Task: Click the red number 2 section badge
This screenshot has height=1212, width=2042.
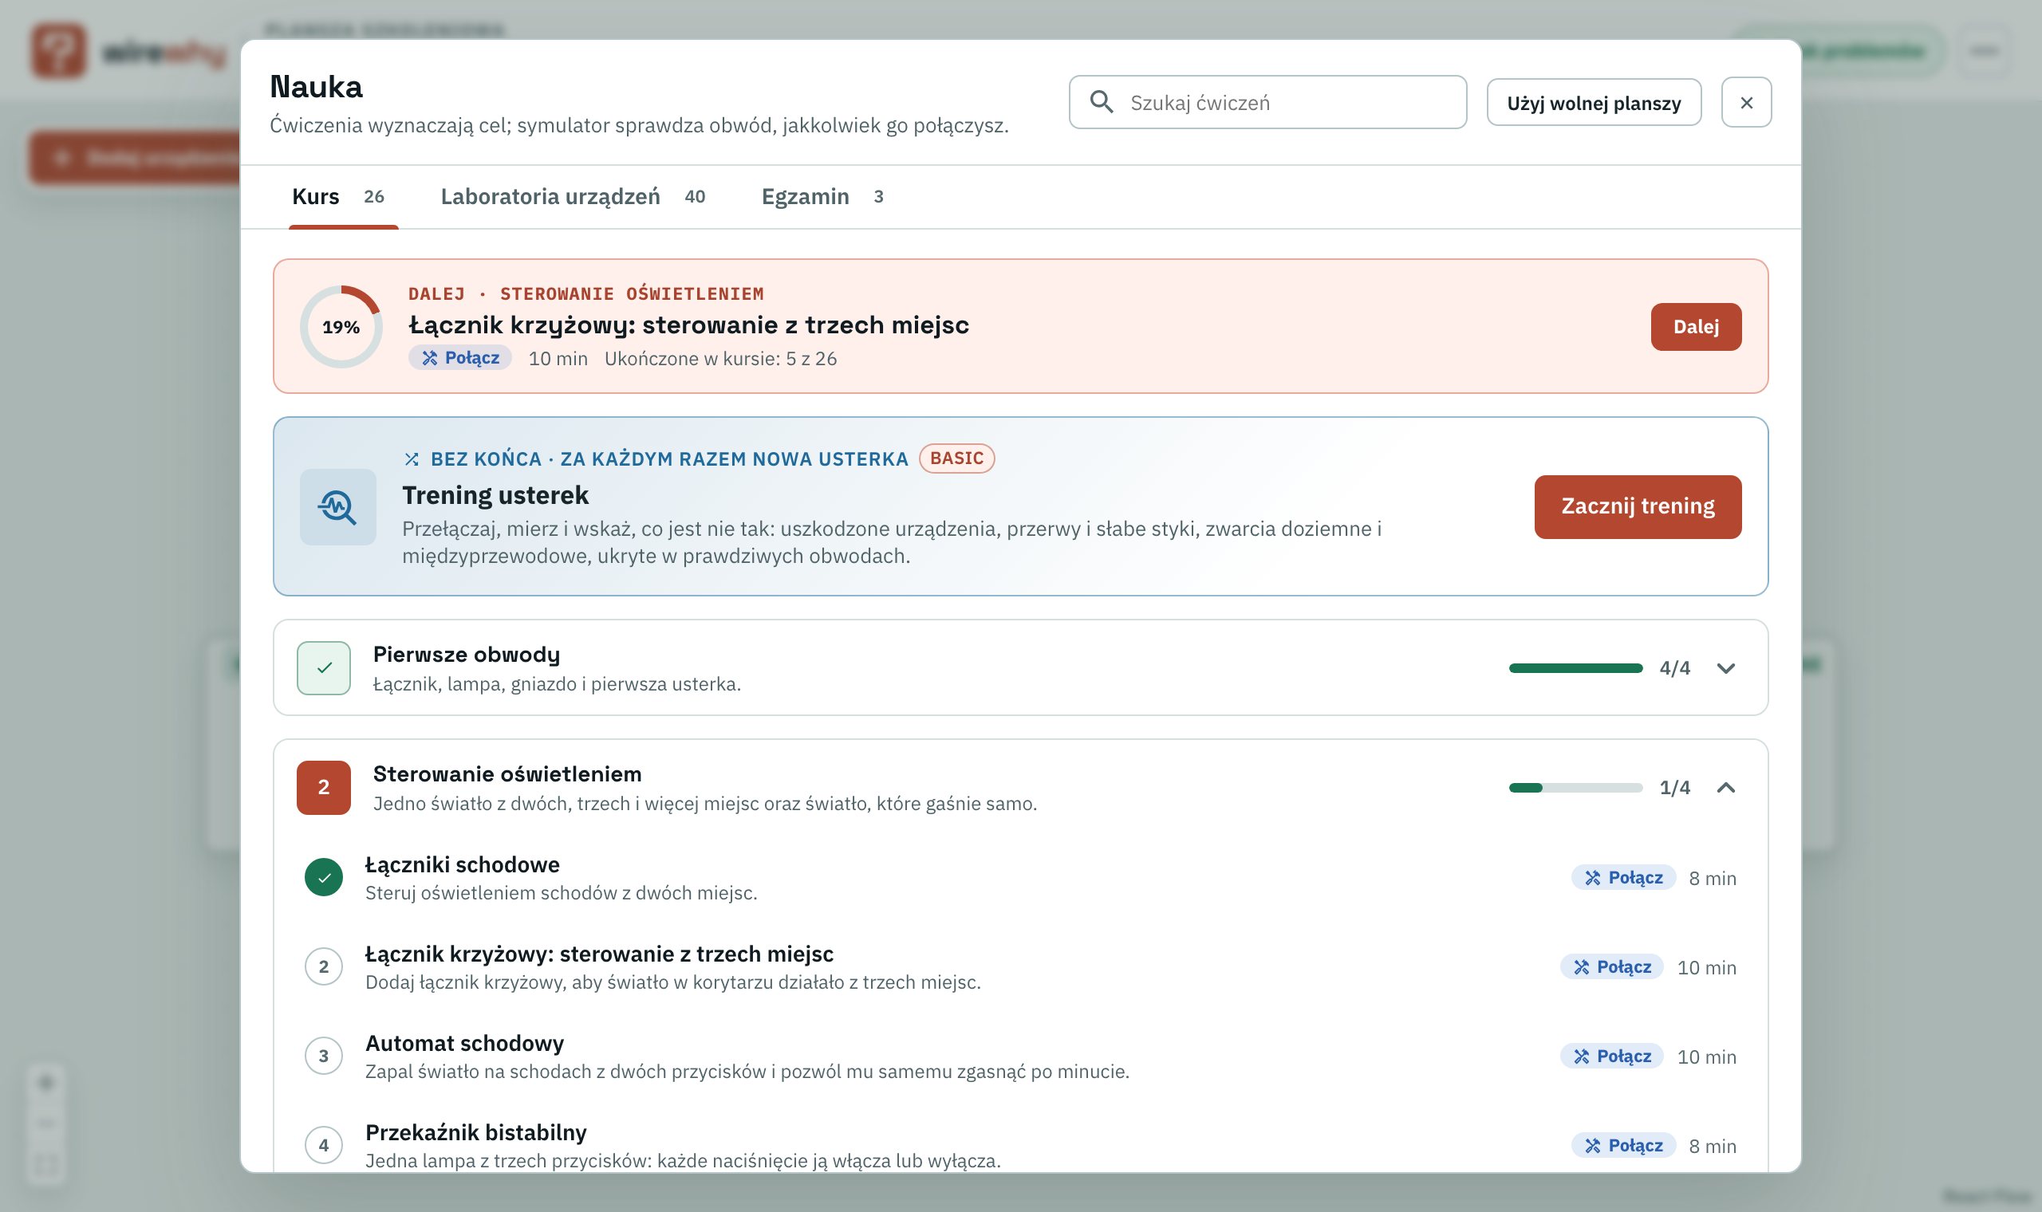Action: (324, 787)
